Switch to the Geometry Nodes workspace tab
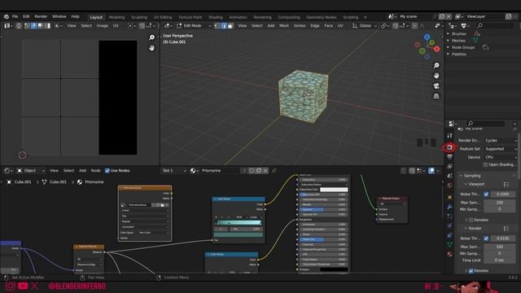 [x=321, y=17]
